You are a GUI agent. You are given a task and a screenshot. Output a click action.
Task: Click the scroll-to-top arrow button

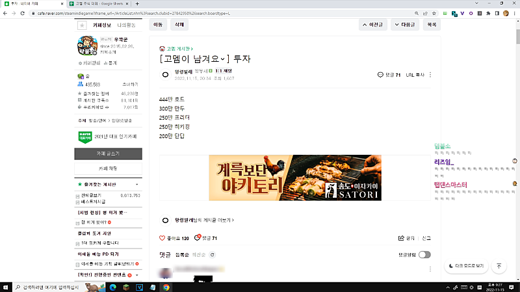click(499, 266)
